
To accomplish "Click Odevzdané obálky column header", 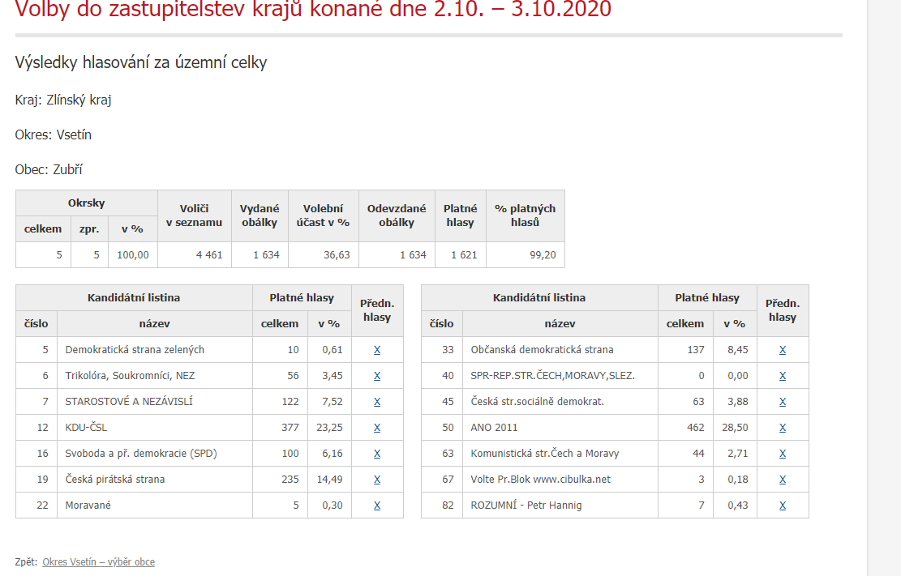I will 397,215.
